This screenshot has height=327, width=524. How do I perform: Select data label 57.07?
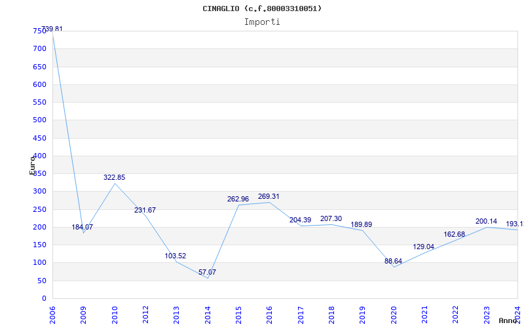click(x=207, y=272)
